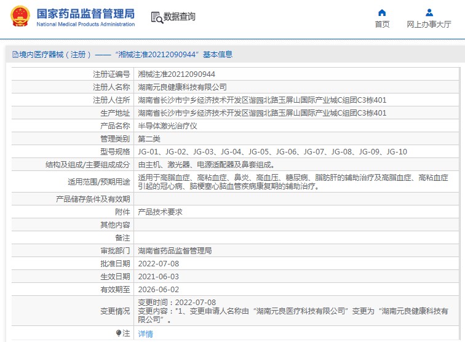The image size is (465, 342).
Task: Select registration number 湘械注准20212090944 value
Action: point(177,74)
